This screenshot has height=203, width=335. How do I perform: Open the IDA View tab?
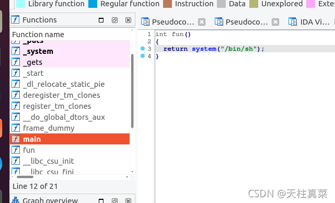click(309, 22)
